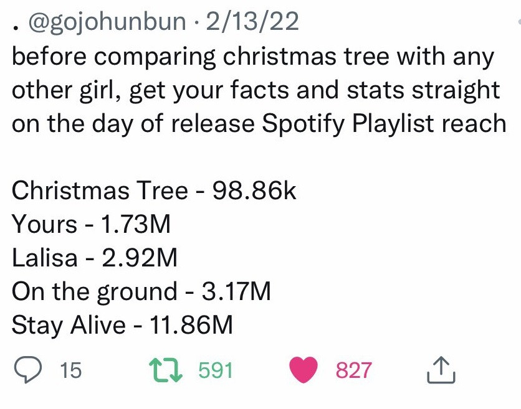521x409 pixels.
Task: Click 'Spotify Playlist reach' text line
Action: point(384,123)
